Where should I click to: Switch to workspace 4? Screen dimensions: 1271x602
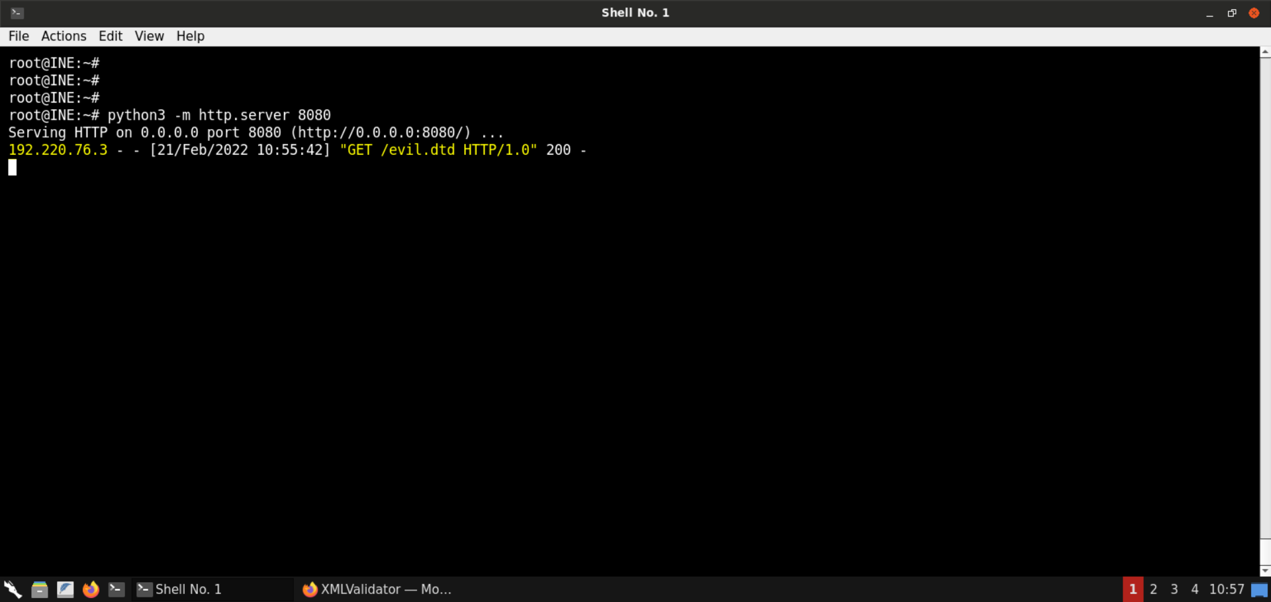[1194, 589]
